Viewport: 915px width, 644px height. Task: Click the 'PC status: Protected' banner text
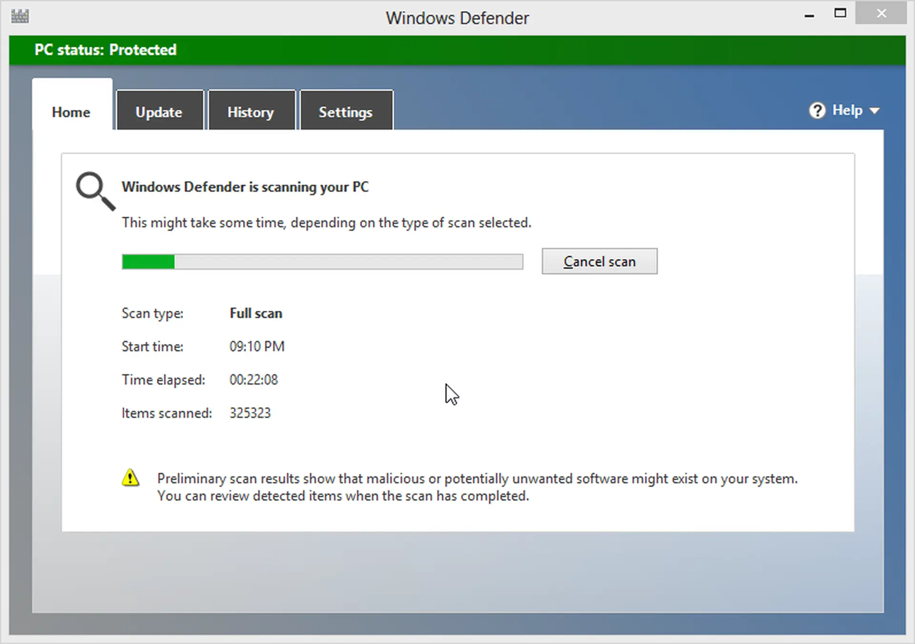105,50
